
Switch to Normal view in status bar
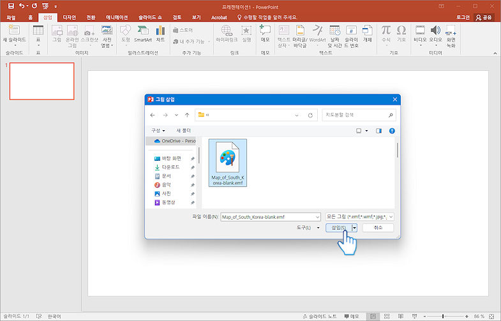(373, 316)
